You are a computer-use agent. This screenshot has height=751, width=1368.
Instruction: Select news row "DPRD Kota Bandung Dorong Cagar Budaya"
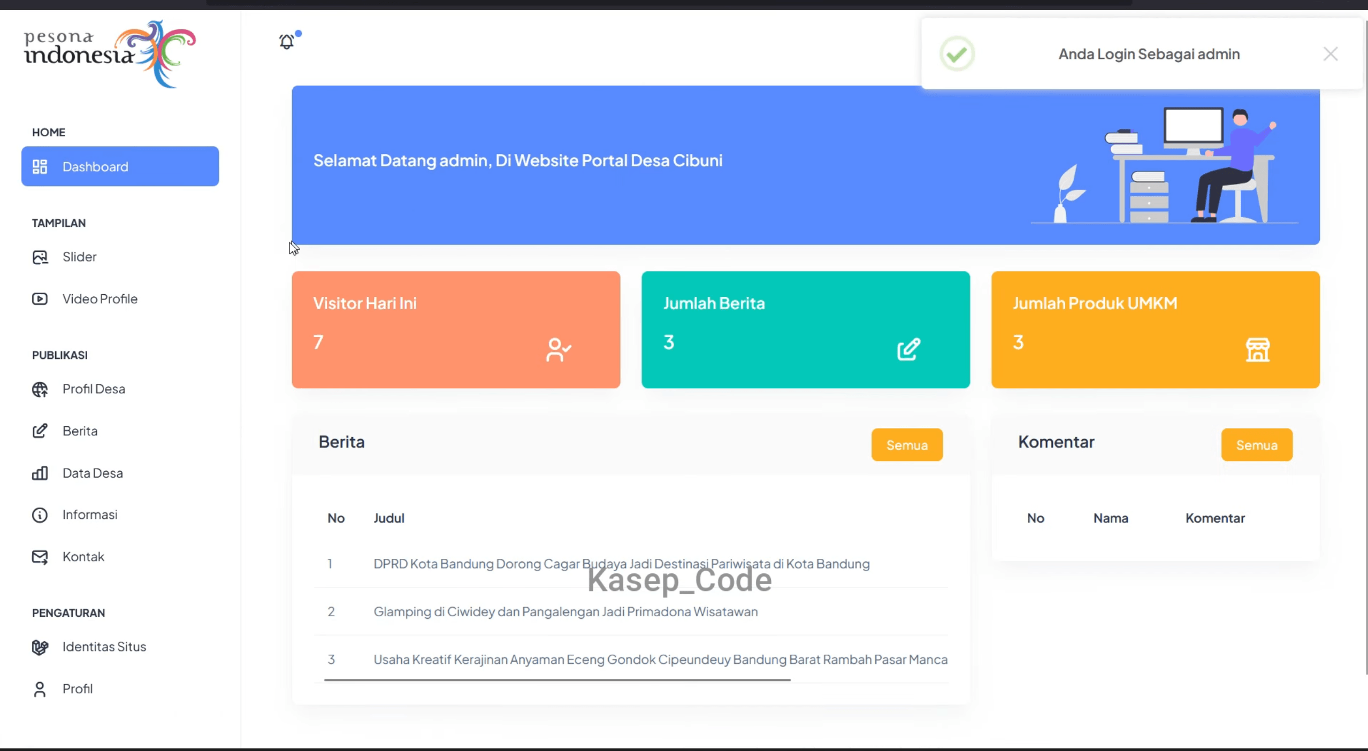point(631,564)
